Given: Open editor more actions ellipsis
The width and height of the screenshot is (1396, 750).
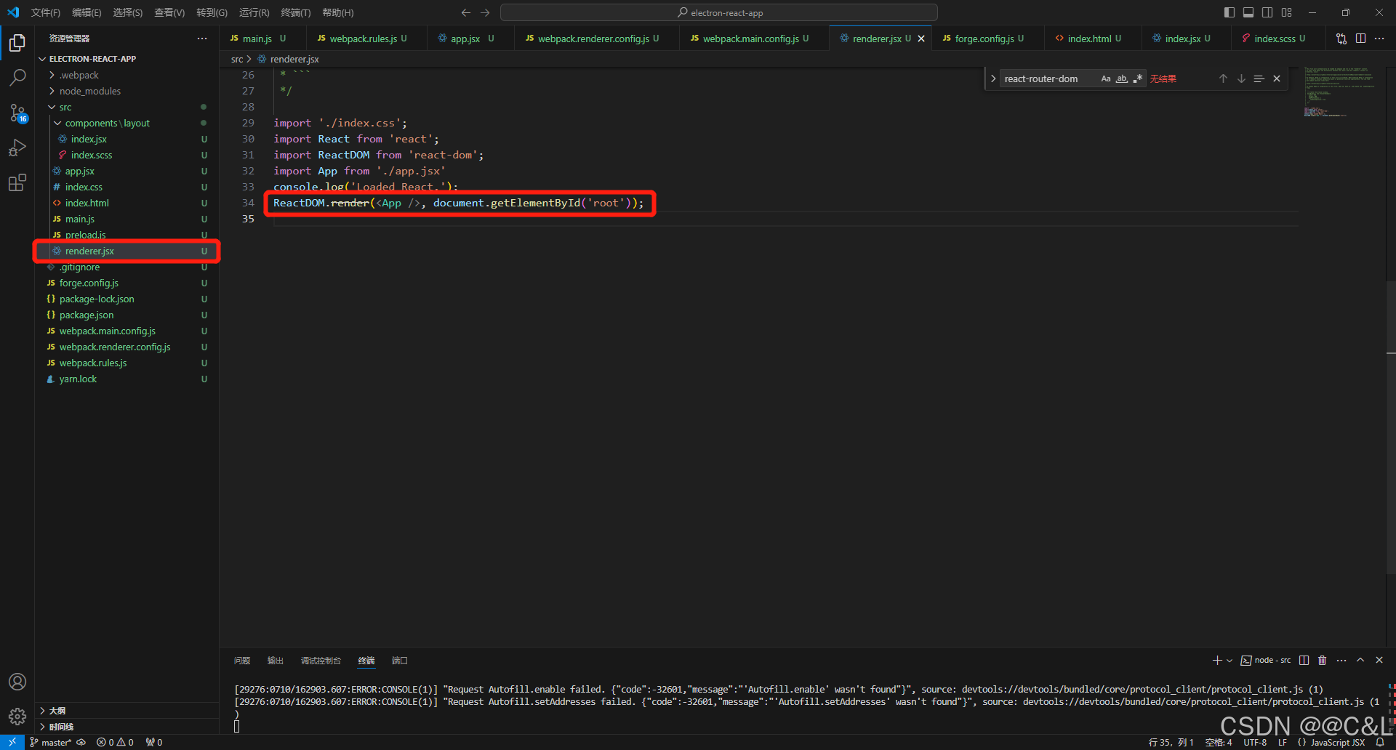Looking at the screenshot, I should coord(1379,39).
